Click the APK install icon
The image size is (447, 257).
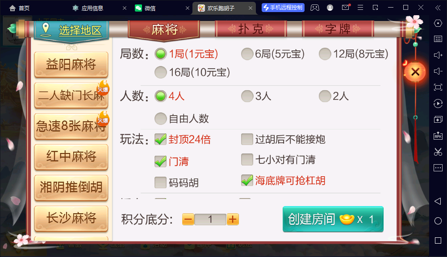coord(438,136)
